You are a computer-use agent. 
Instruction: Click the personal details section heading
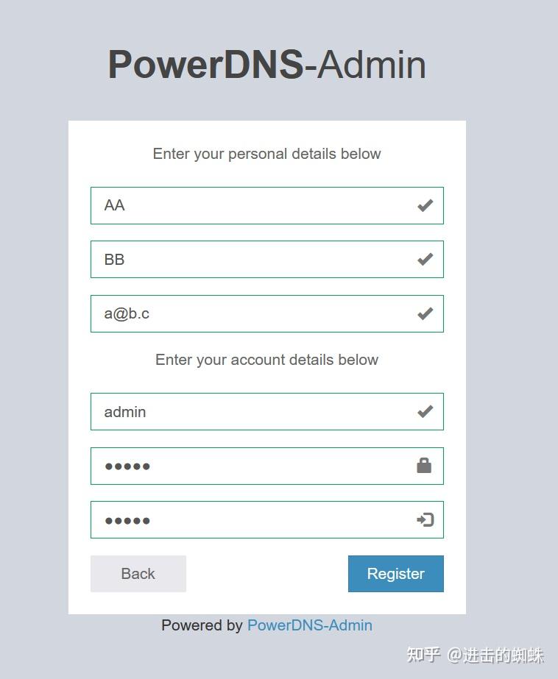coord(266,154)
